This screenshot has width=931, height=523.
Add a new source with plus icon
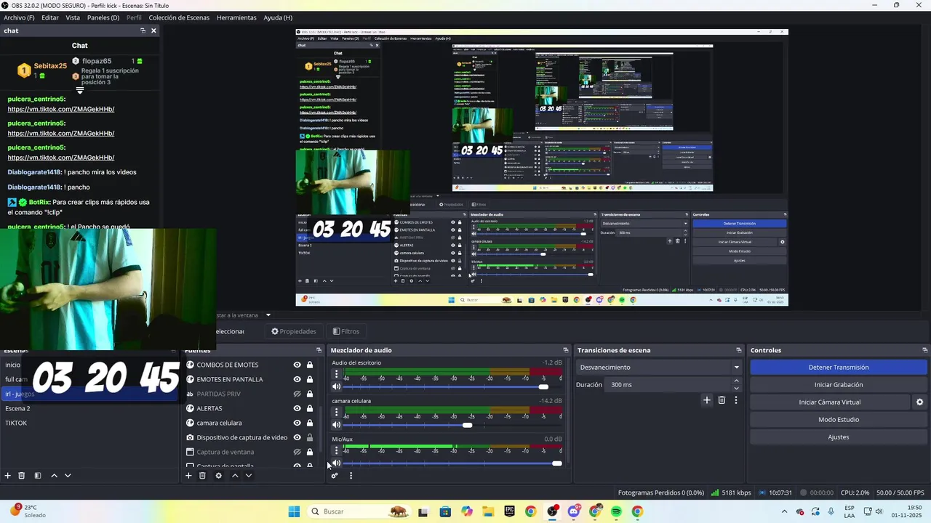[x=188, y=476]
